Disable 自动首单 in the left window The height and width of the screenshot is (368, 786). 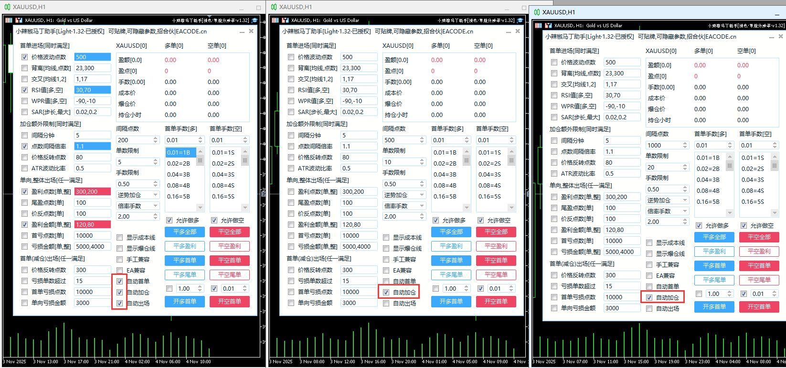pyautogui.click(x=120, y=282)
